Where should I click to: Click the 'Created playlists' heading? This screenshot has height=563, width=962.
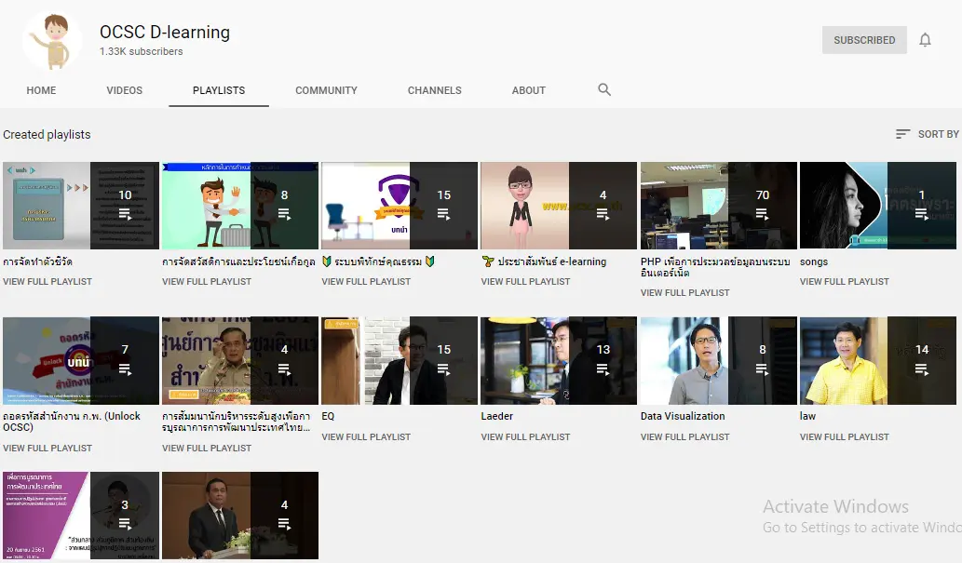47,134
